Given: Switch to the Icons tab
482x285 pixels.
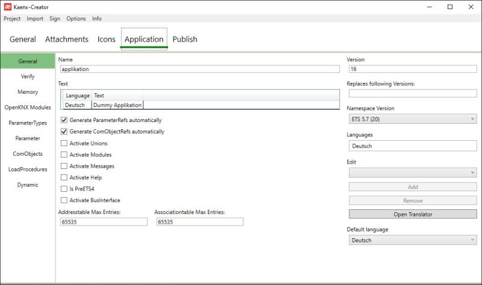Looking at the screenshot, I should (107, 39).
